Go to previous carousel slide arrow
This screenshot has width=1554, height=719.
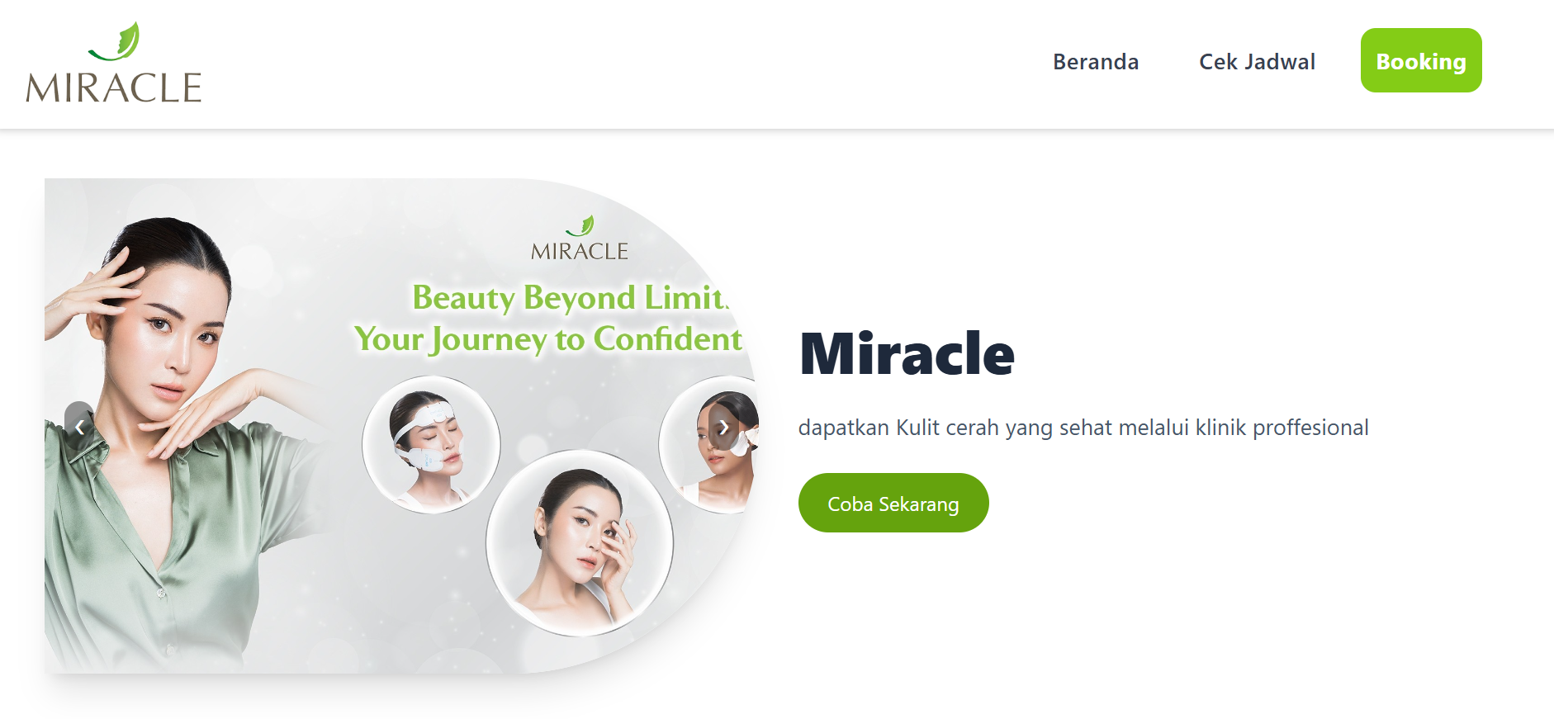click(x=79, y=427)
